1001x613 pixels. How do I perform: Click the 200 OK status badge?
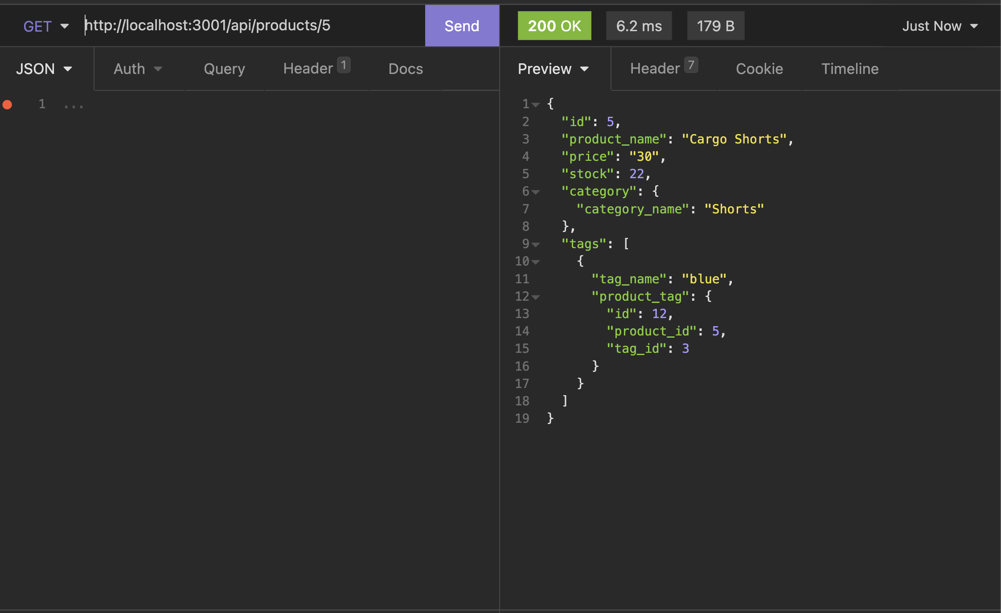(x=554, y=26)
